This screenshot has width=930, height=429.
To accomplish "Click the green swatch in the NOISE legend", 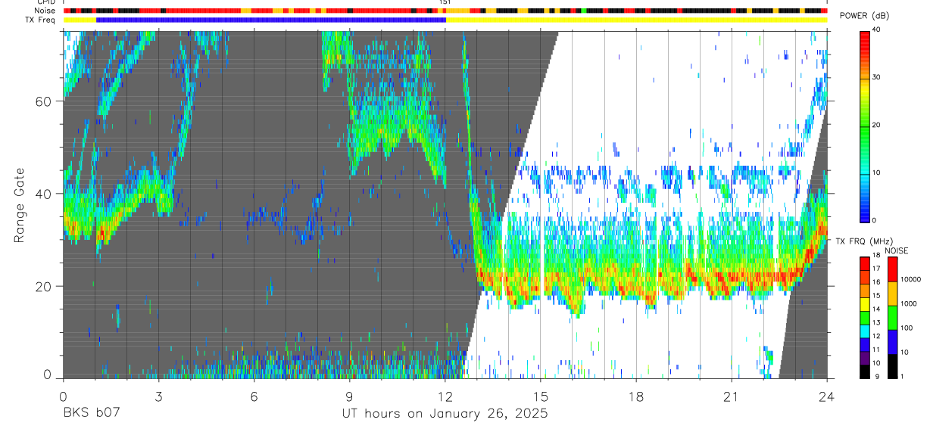I will pyautogui.click(x=893, y=318).
